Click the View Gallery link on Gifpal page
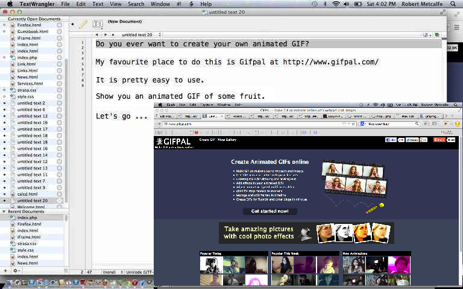The height and width of the screenshot is (289, 463). tap(227, 140)
